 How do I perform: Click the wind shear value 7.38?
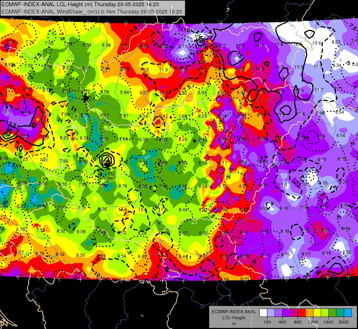[x=41, y=230]
